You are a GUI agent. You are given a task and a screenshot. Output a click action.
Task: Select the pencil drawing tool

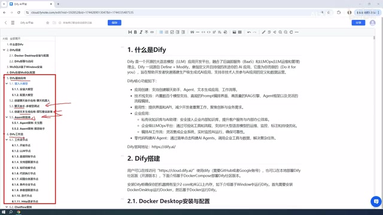click(x=263, y=32)
